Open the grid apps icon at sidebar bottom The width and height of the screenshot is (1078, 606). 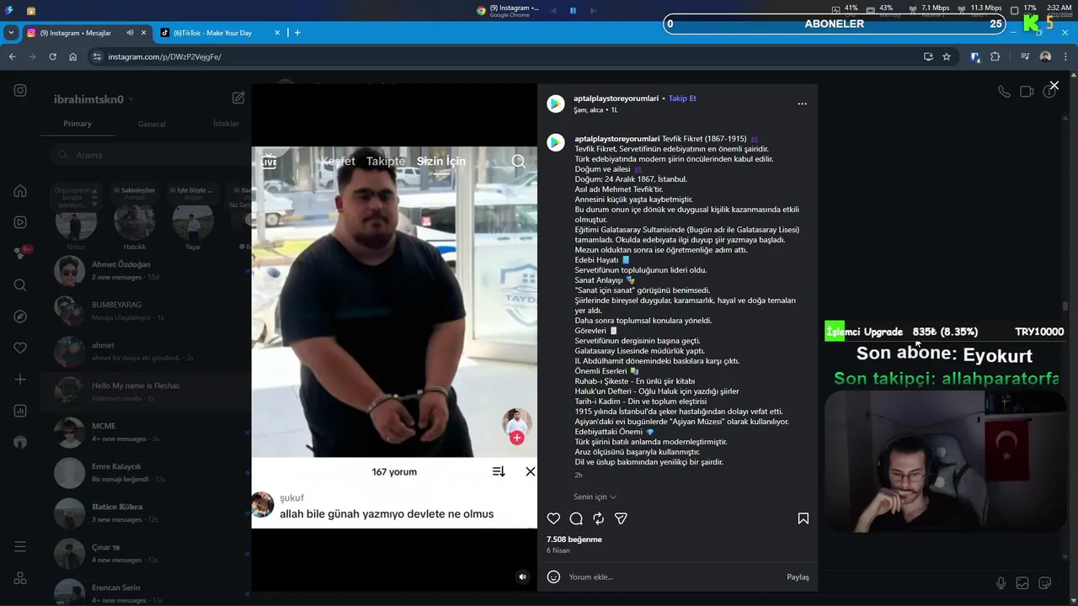point(20,578)
